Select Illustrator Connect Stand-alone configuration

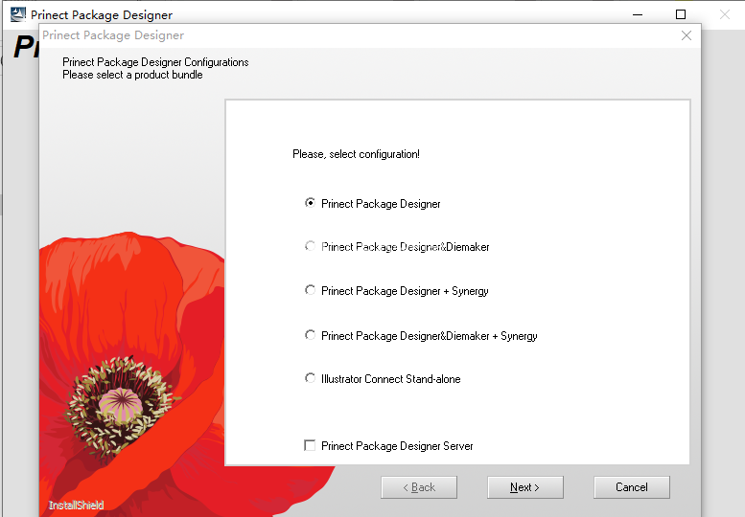pyautogui.click(x=310, y=378)
